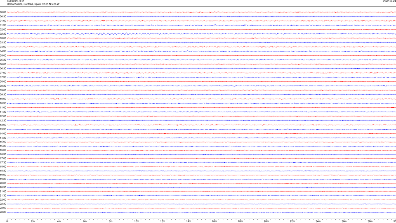The width and height of the screenshot is (396, 223).
Task: Select the 14:00 trace time label
Action: [3, 133]
